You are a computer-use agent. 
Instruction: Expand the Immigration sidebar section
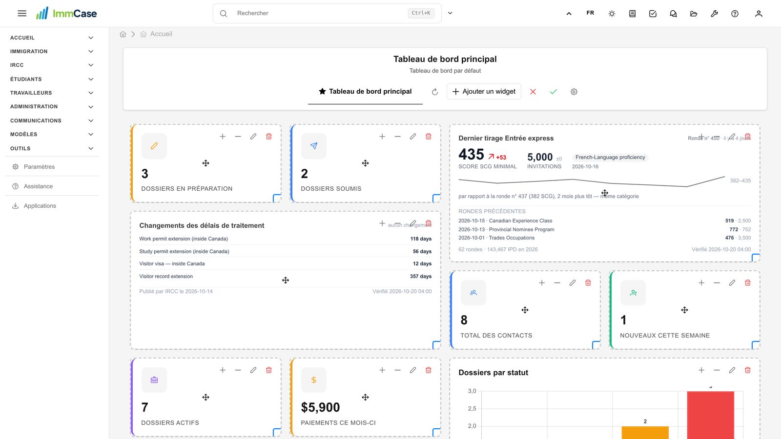tap(52, 51)
